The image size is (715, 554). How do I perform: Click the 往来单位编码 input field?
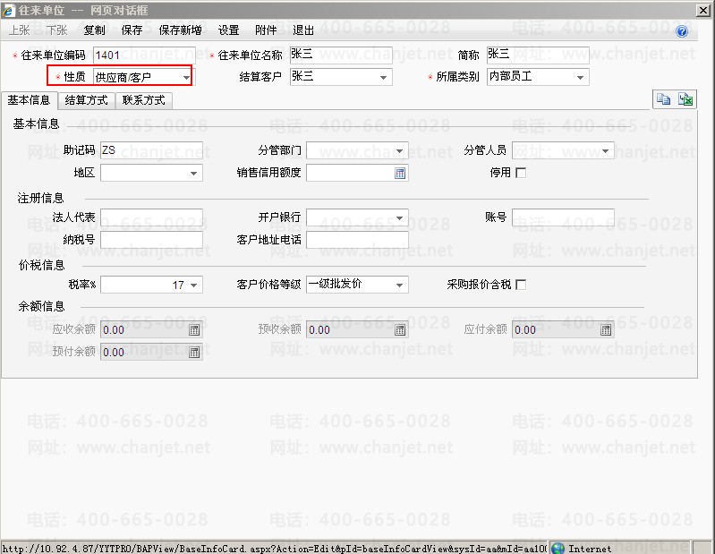[x=144, y=55]
